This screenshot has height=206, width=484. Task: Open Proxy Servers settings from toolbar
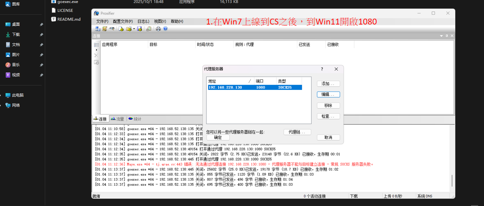(98, 29)
